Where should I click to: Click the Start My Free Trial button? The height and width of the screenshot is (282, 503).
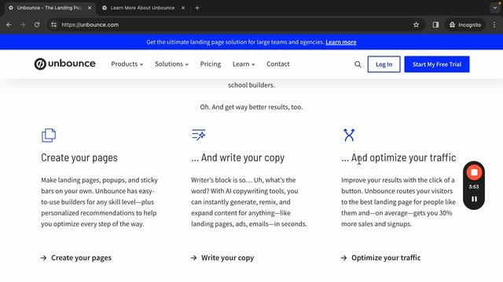(437, 64)
